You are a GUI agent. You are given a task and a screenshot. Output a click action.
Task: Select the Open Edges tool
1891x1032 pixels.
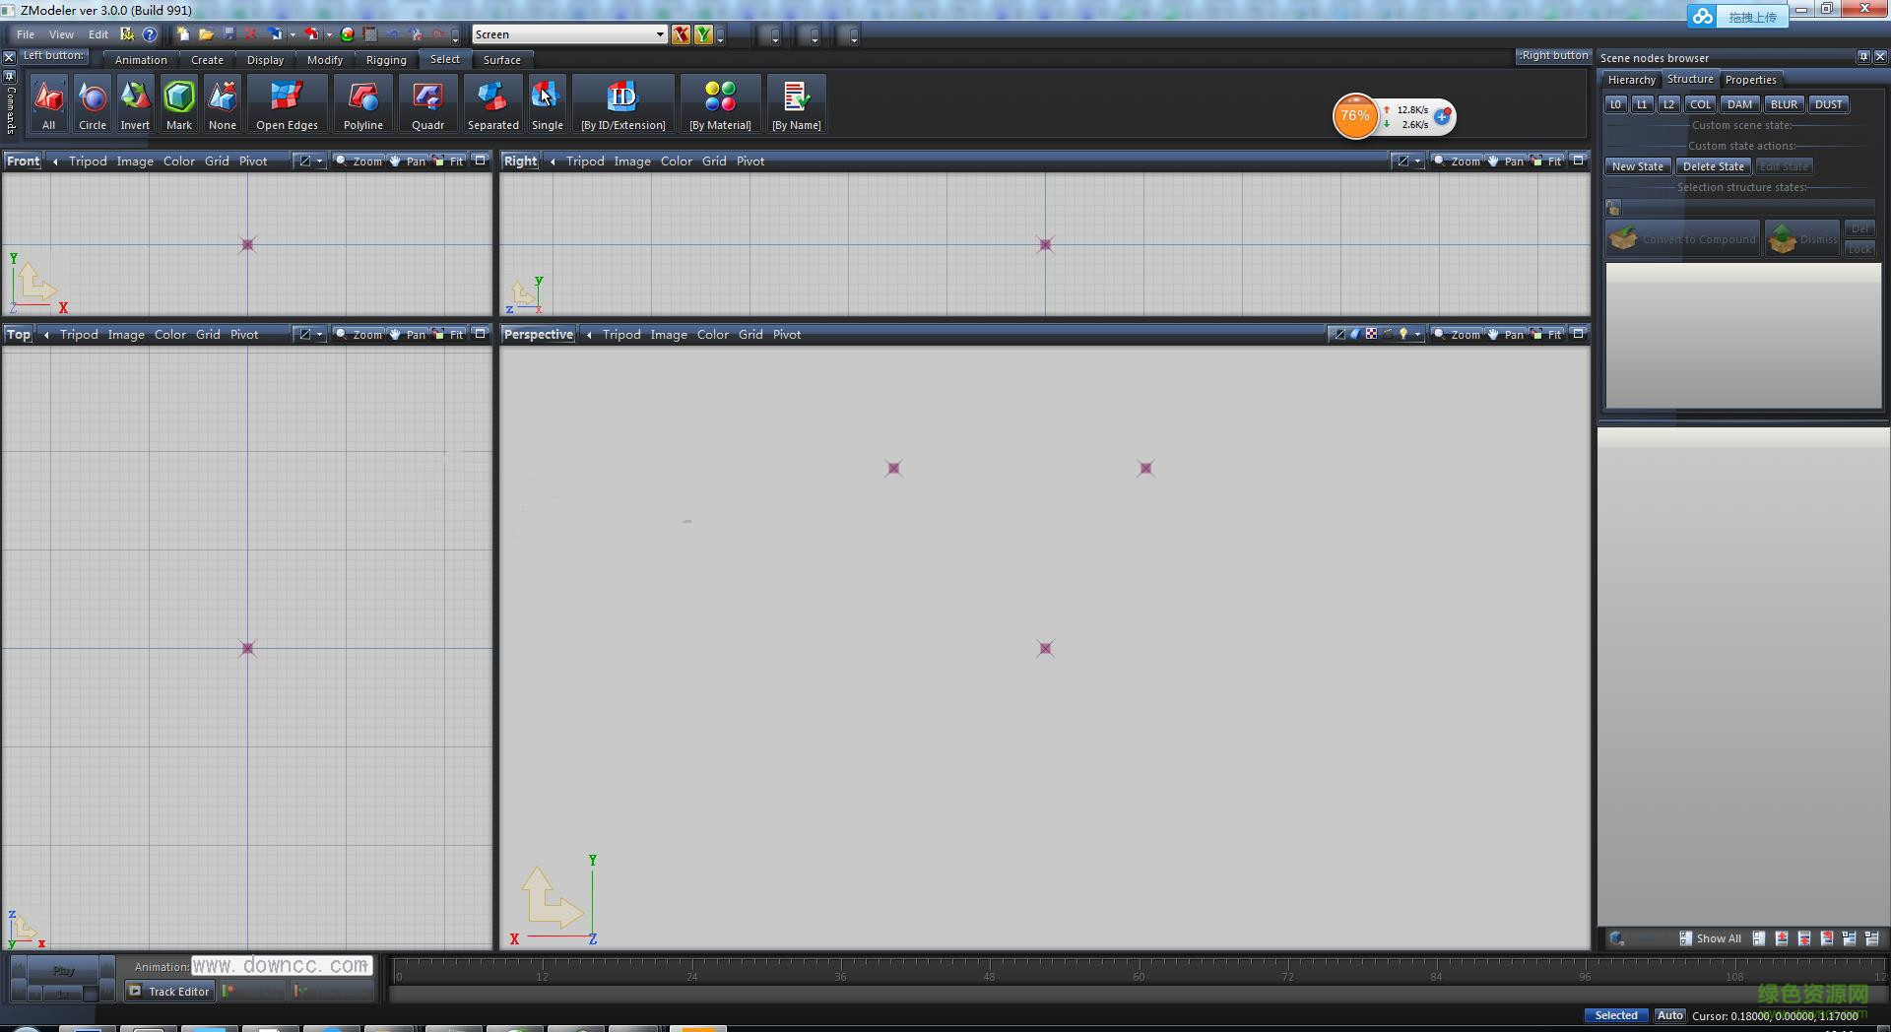click(x=287, y=104)
